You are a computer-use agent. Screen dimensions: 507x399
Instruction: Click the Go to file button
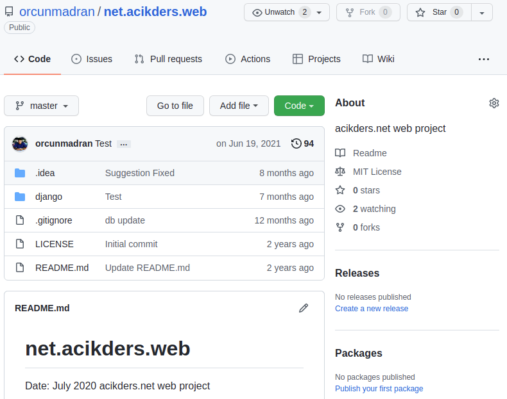175,106
